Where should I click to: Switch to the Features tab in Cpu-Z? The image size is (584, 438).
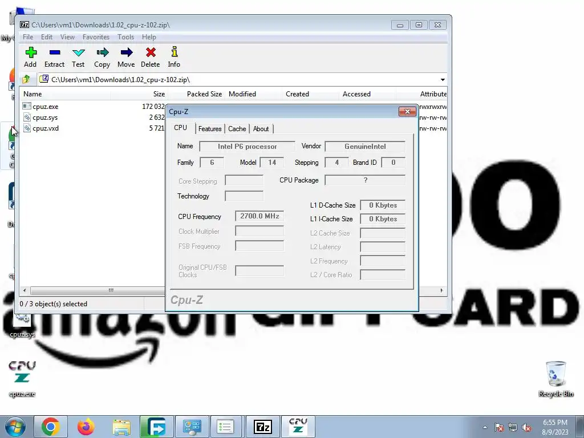point(210,129)
